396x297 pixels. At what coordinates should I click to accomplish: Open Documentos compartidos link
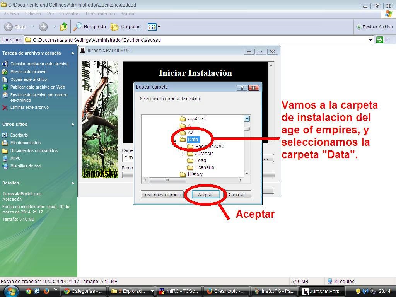(34, 150)
